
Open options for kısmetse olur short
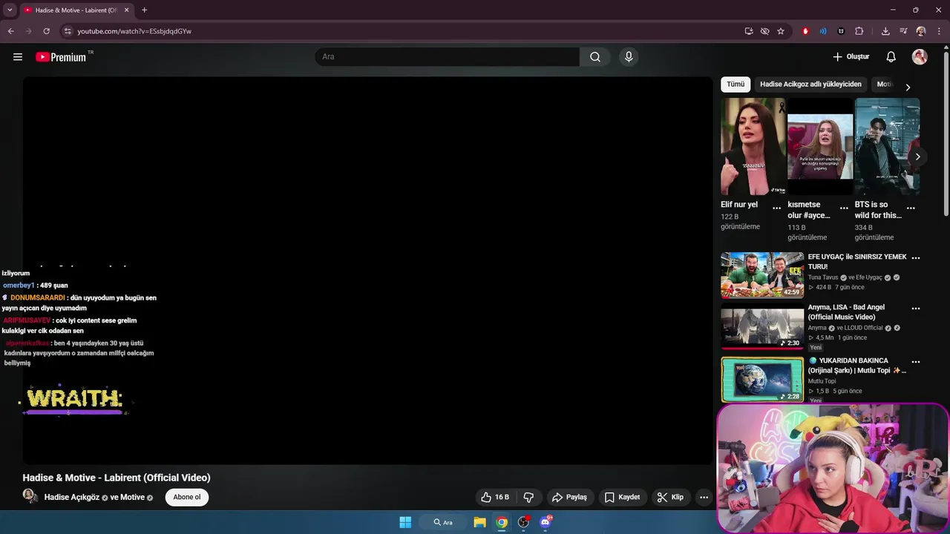(x=844, y=208)
